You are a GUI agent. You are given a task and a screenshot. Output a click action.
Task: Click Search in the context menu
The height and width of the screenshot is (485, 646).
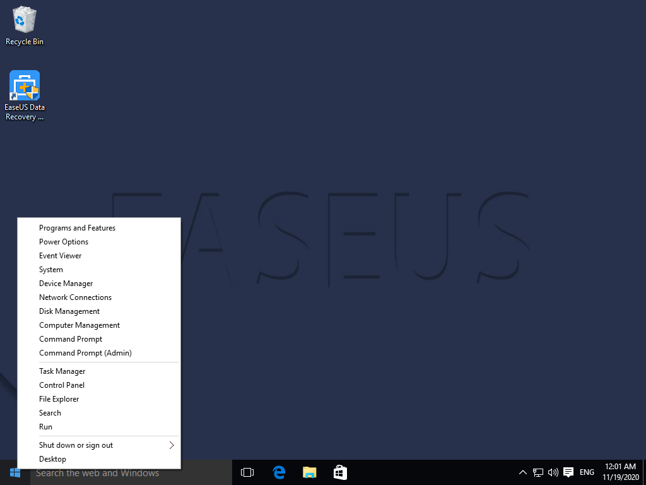[x=99, y=413]
